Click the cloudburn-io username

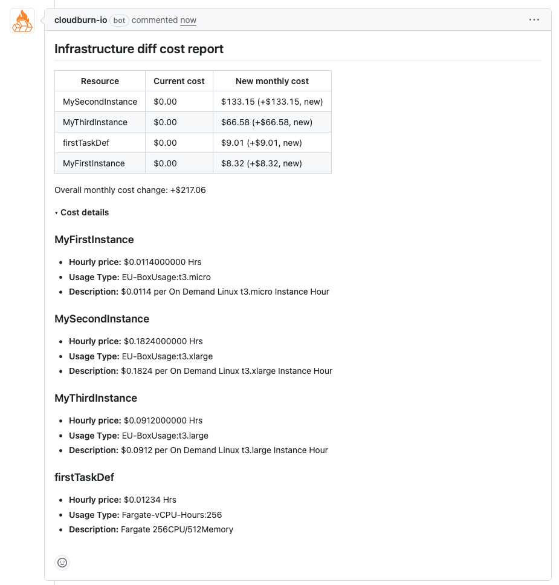(80, 20)
